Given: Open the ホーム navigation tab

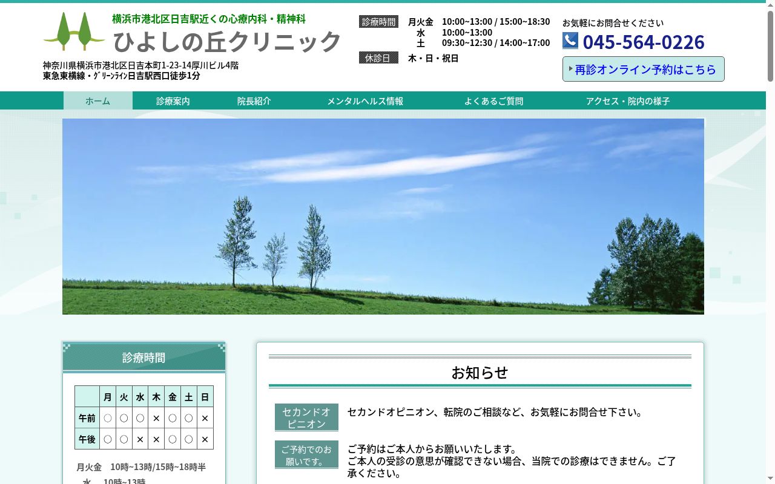Looking at the screenshot, I should [x=98, y=101].
